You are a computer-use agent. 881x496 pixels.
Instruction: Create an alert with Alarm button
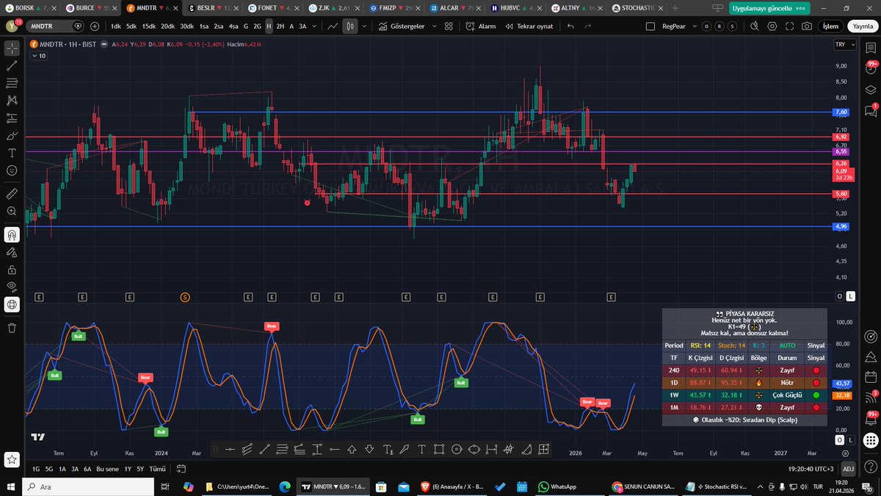point(481,26)
